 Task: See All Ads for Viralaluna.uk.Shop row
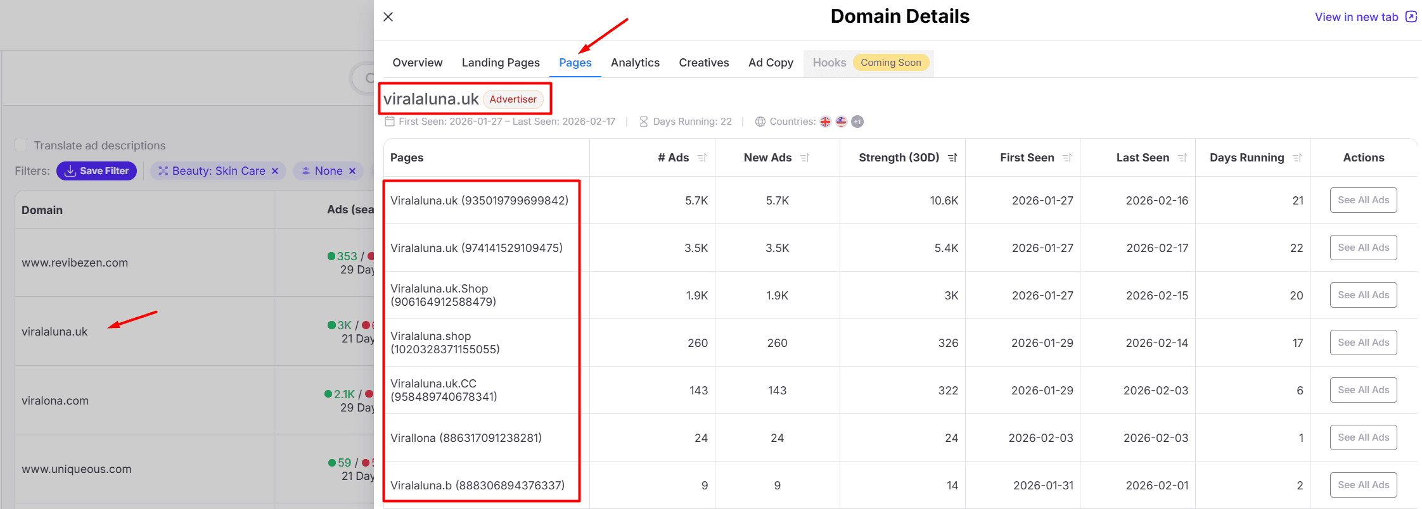pyautogui.click(x=1364, y=295)
